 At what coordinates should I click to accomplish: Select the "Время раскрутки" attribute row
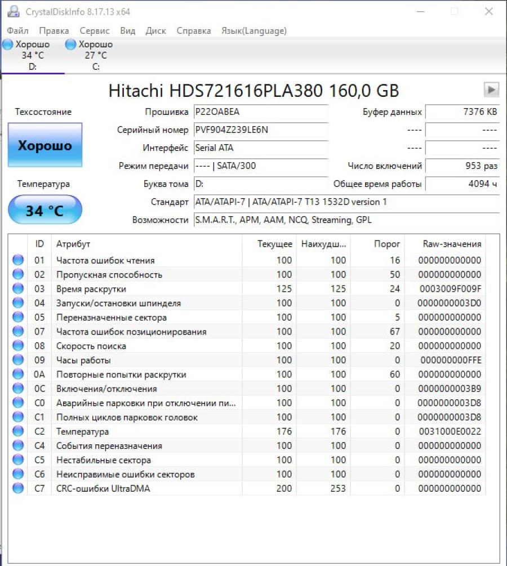tap(113, 289)
